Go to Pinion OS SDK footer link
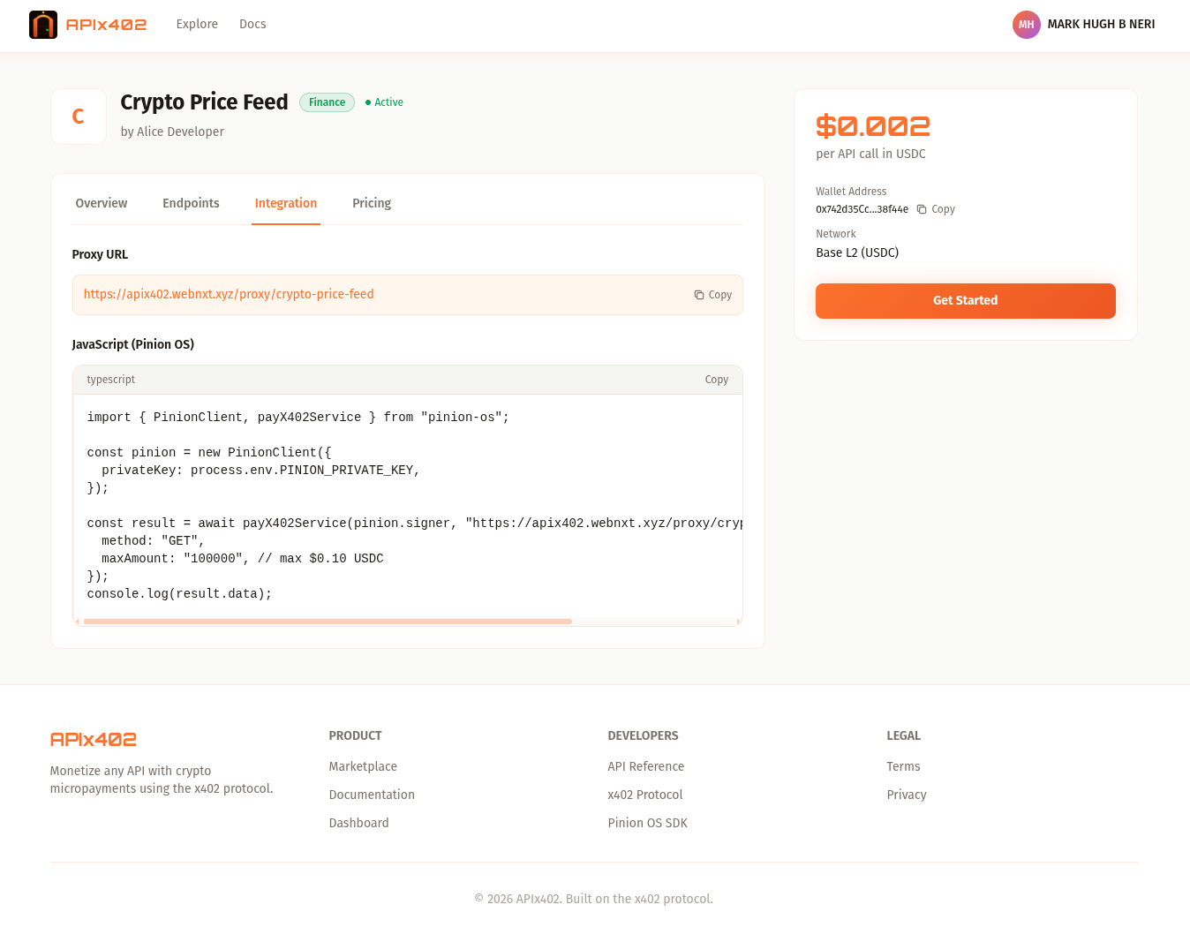Screen dimensions: 1190x927 pos(647,823)
